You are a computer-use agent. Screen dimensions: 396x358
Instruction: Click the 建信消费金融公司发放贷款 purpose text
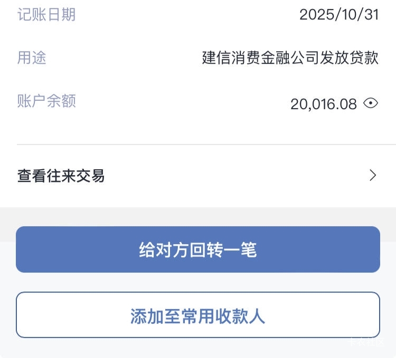point(290,57)
